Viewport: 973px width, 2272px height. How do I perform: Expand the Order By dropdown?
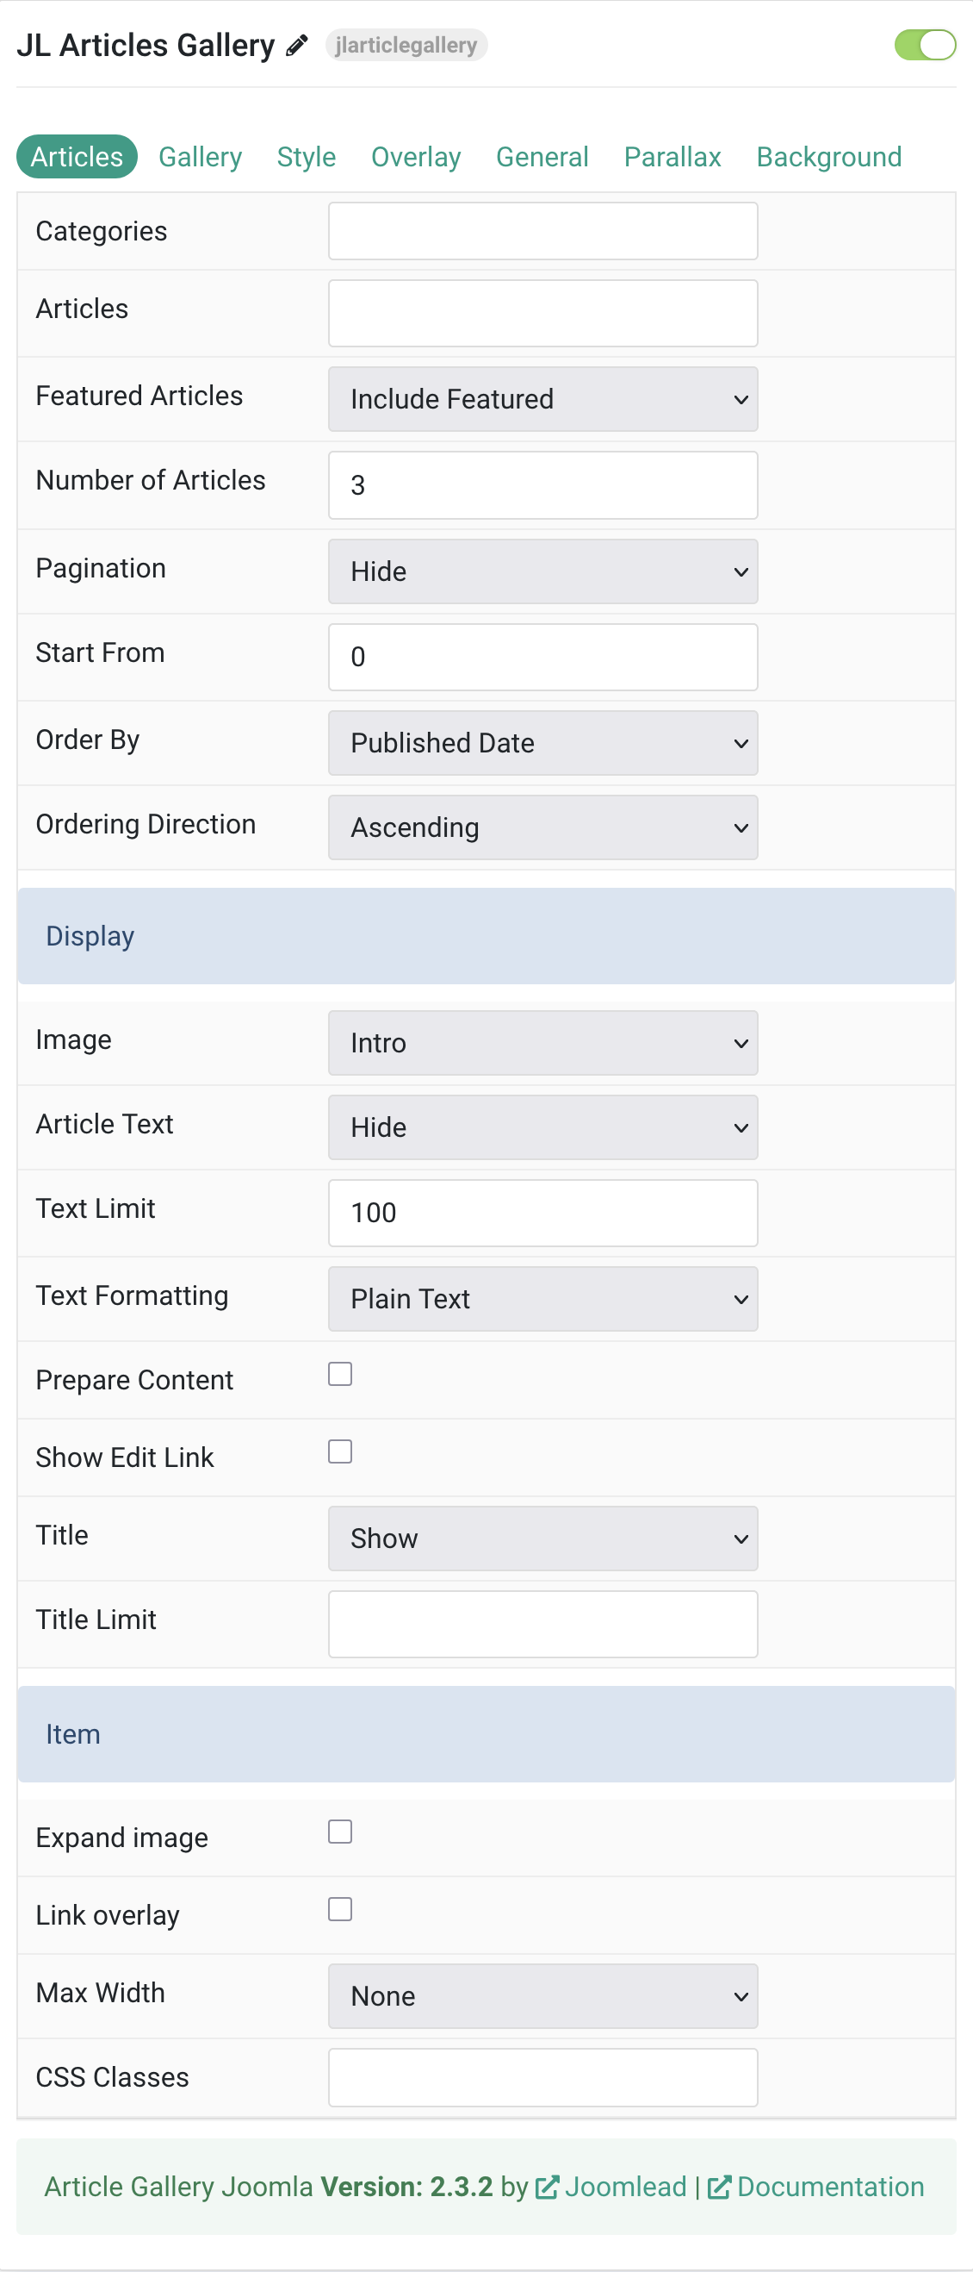click(543, 743)
